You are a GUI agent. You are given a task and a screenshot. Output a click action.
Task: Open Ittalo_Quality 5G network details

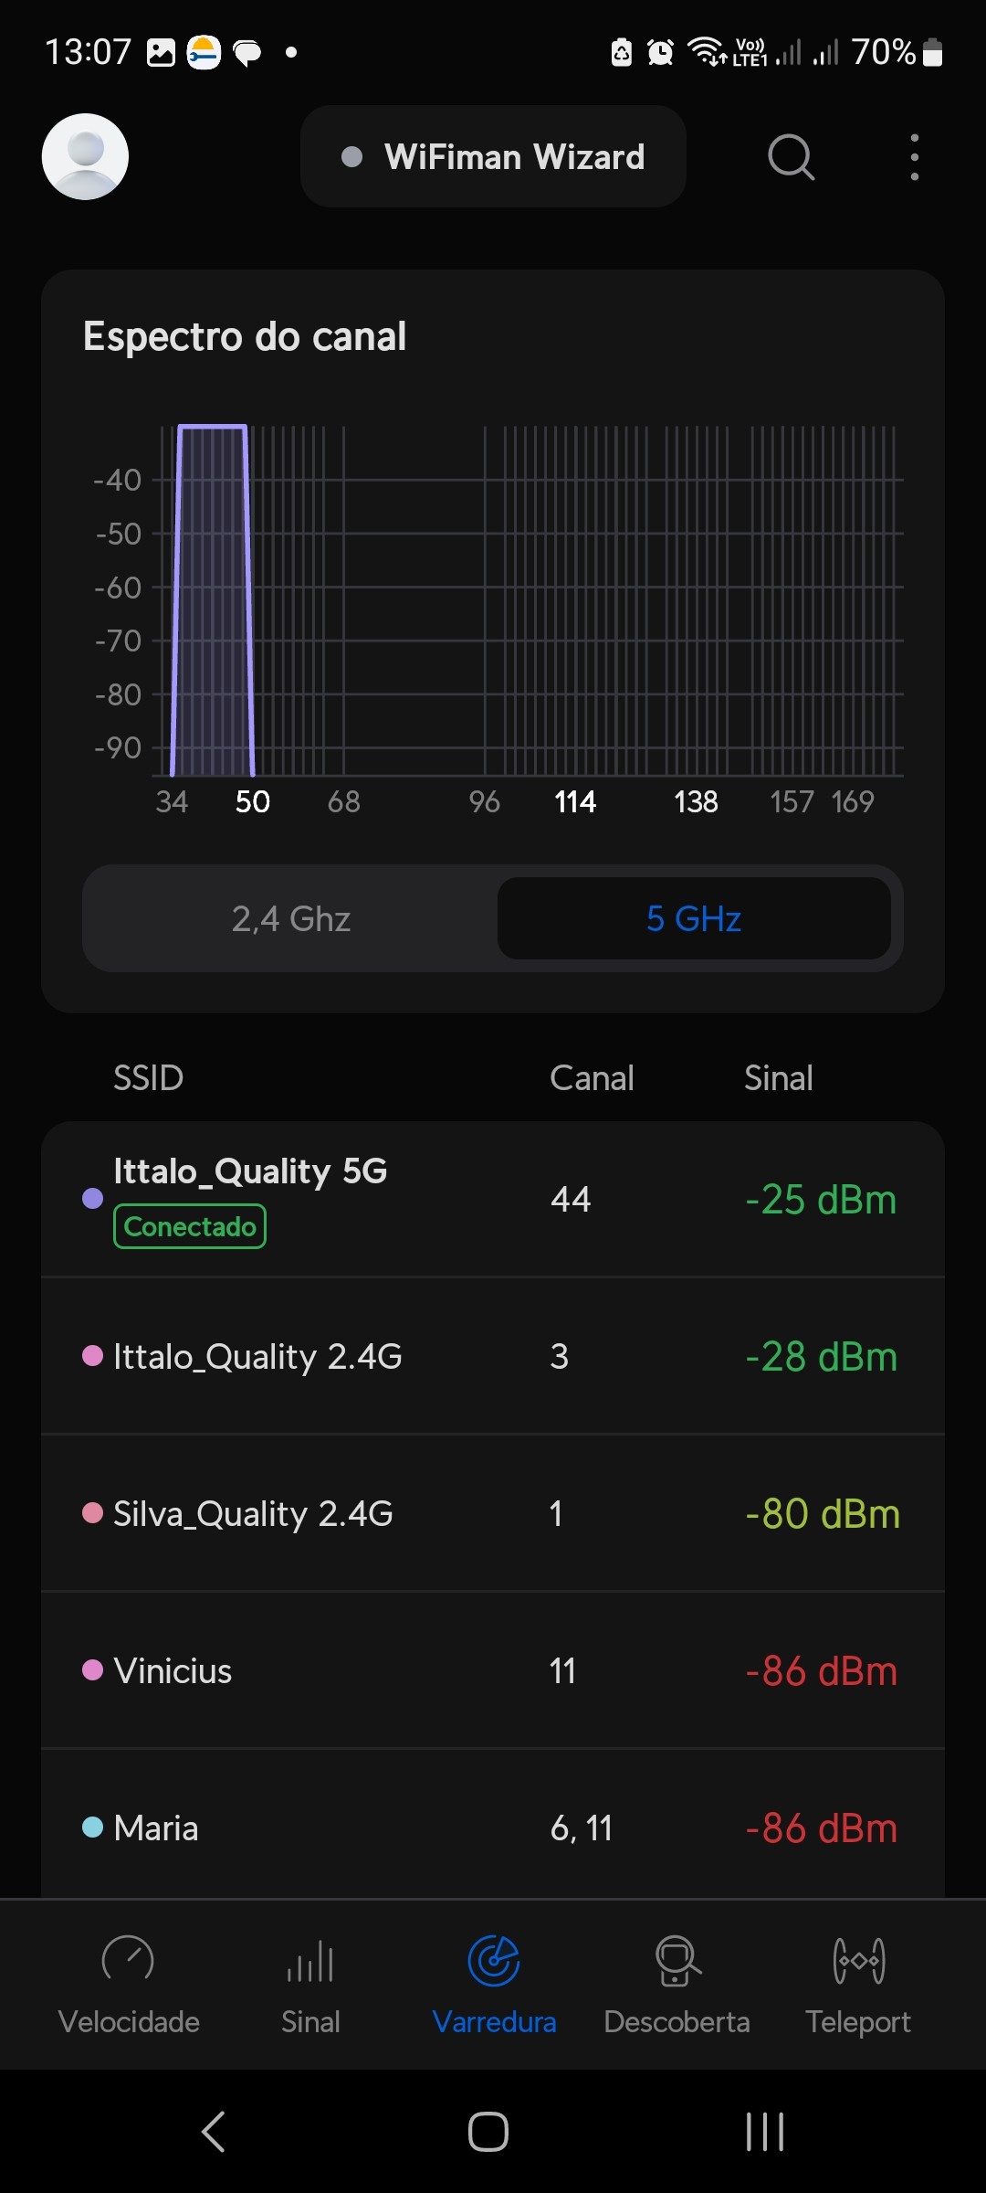pyautogui.click(x=493, y=1199)
